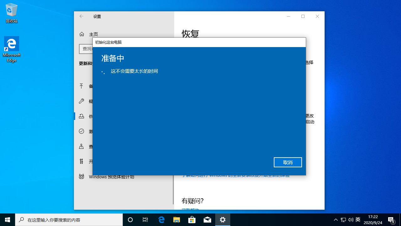Open the Recycle Bin desktop icon
The image size is (401, 226).
(12, 13)
